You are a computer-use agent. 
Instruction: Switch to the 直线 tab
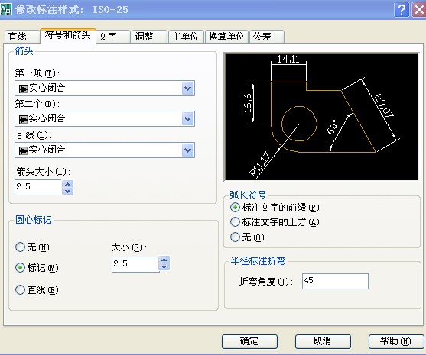(21, 37)
